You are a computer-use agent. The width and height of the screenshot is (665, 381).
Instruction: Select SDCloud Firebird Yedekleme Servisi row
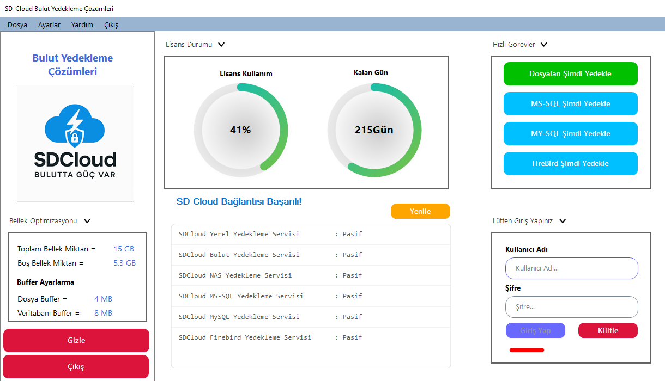tap(311, 338)
